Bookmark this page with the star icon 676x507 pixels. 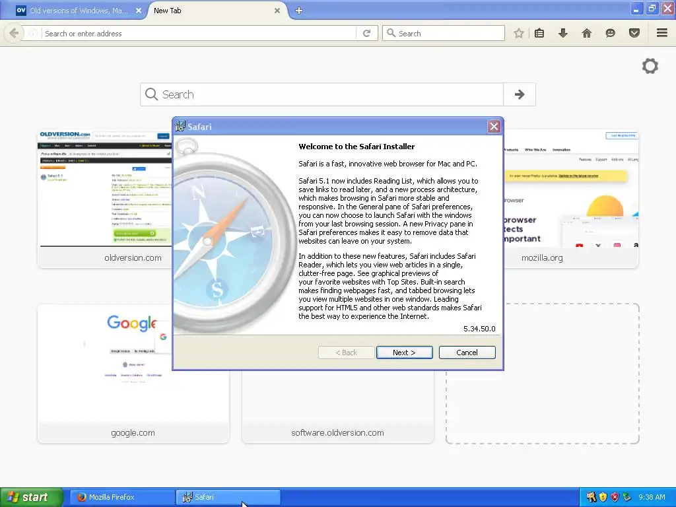(519, 33)
